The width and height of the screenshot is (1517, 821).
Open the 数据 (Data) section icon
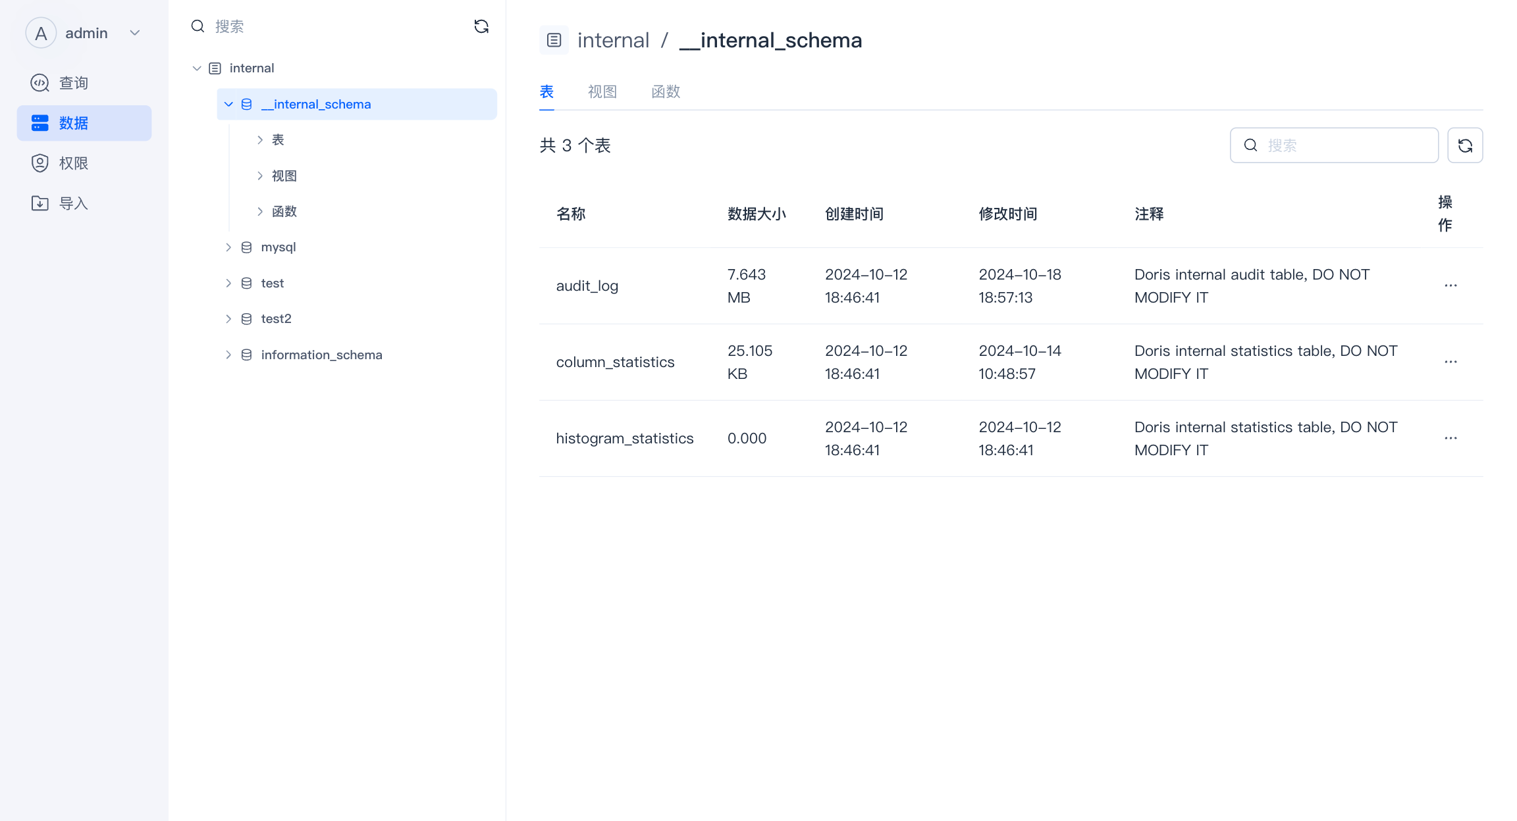[40, 122]
